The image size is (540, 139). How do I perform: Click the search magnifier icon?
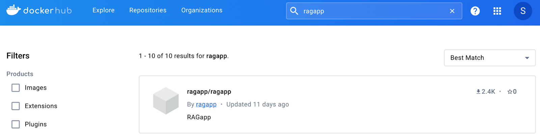[294, 11]
